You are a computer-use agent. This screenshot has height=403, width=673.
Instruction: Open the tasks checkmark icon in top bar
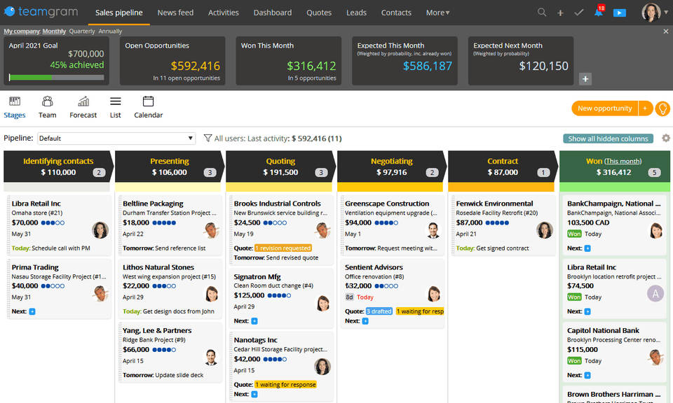(578, 13)
